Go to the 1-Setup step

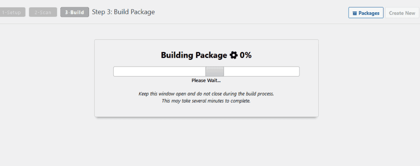(12, 12)
